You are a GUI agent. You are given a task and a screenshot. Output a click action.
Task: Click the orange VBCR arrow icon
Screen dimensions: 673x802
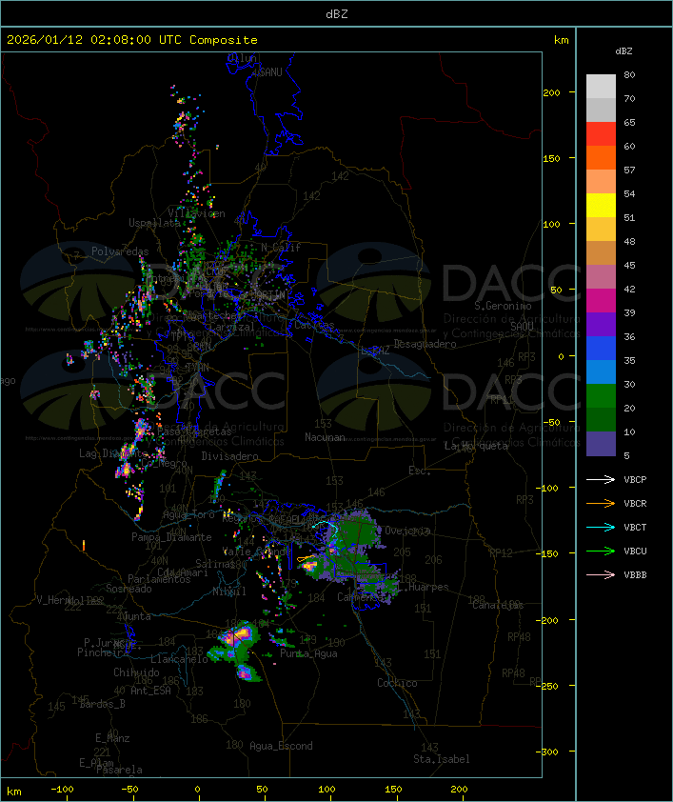pos(601,503)
